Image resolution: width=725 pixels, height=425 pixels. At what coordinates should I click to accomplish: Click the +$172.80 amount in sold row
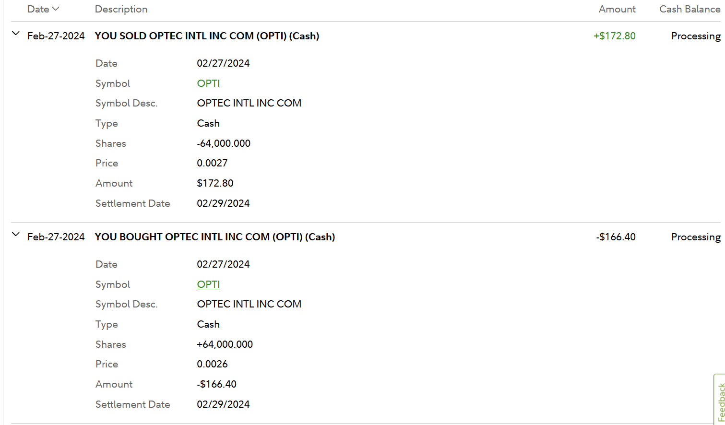[x=614, y=36]
